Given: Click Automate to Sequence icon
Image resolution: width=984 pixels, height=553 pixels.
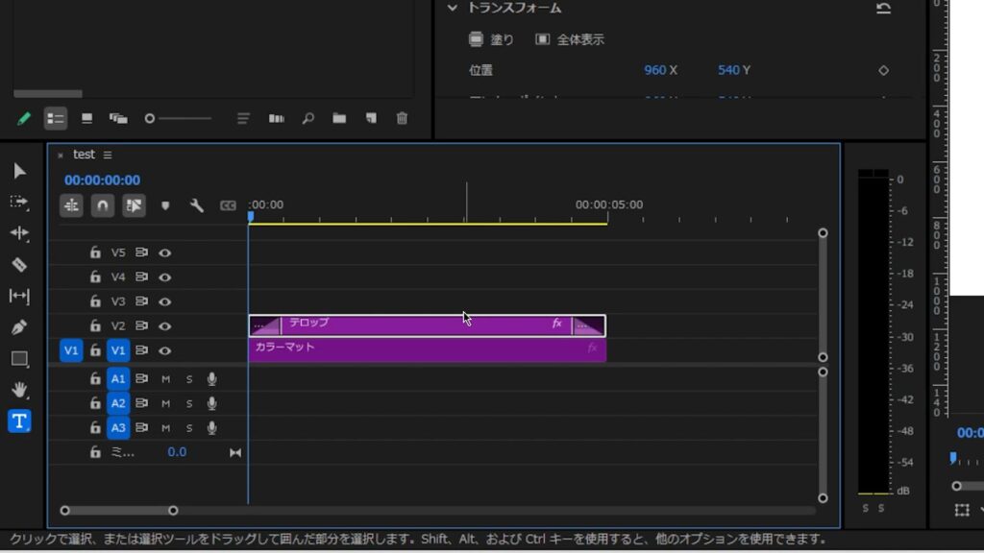Looking at the screenshot, I should [276, 118].
